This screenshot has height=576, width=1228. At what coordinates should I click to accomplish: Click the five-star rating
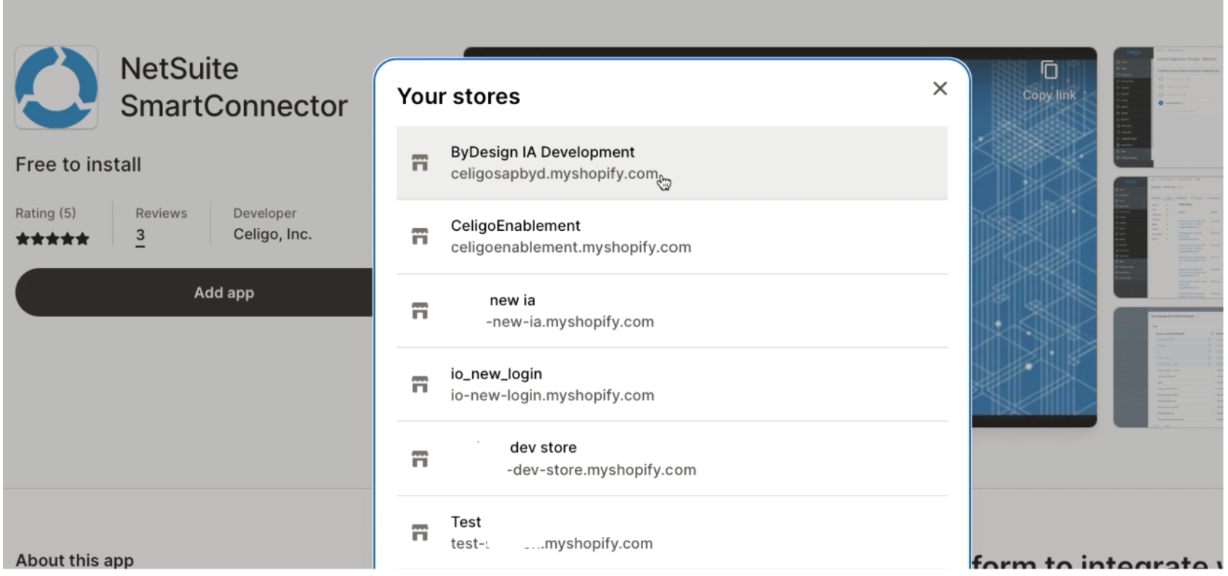(x=53, y=239)
